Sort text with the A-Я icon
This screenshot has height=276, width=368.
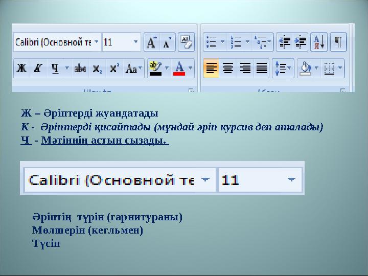tap(319, 42)
